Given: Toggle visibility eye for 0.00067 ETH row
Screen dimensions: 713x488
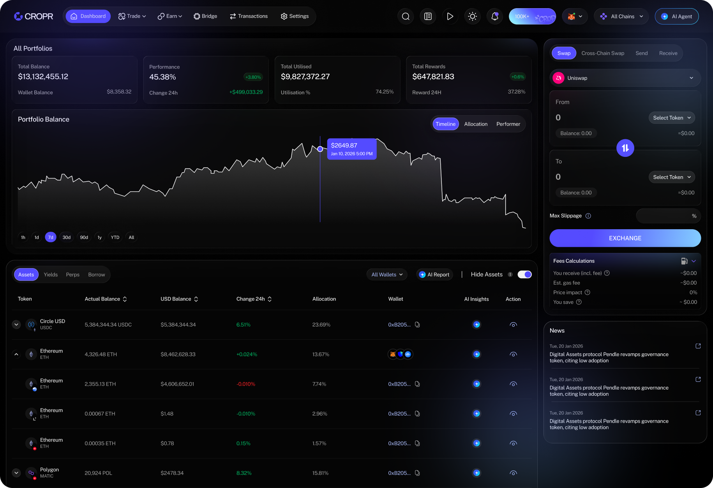Looking at the screenshot, I should tap(513, 414).
